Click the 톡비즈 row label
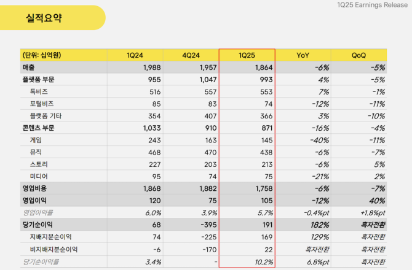This screenshot has height=270, width=412. click(39, 92)
